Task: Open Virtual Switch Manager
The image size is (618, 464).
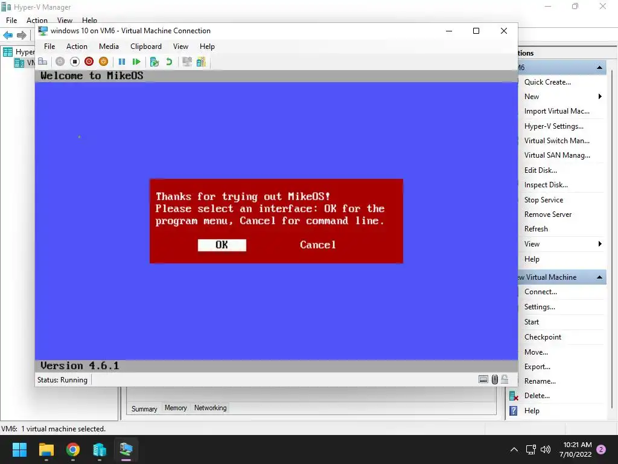Action: (557, 141)
